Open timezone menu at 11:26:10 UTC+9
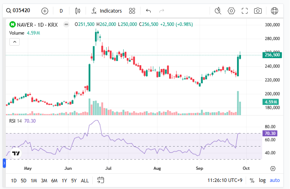290x189 pixels. (x=225, y=180)
